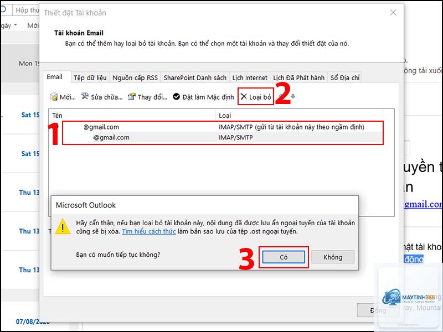Click the Sửa chữa (Repair) tools icon
443x332 pixels.
(85, 96)
